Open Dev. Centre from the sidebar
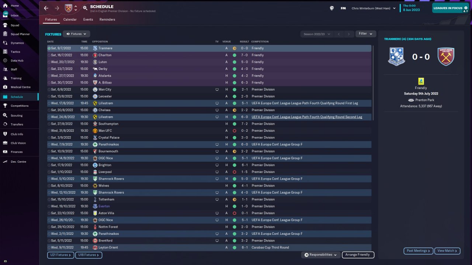Image resolution: width=472 pixels, height=265 pixels. tap(19, 162)
